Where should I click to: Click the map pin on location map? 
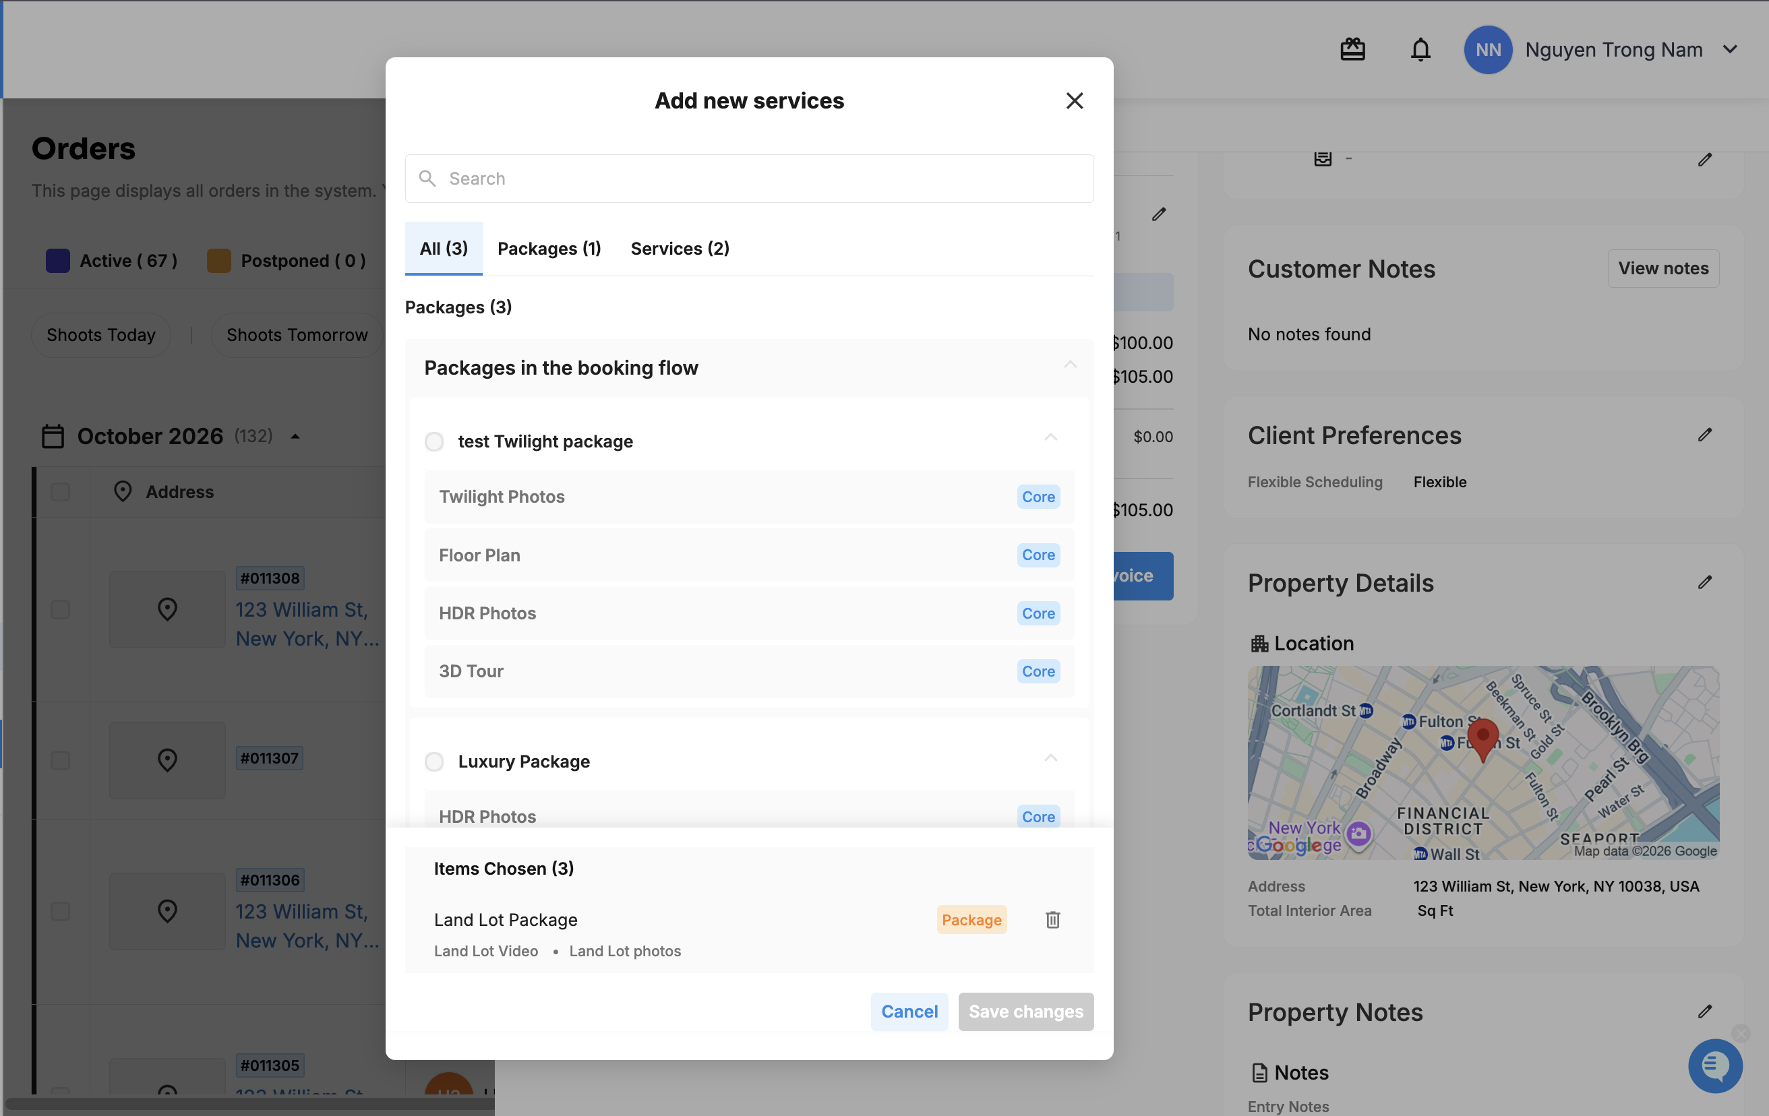[1482, 739]
